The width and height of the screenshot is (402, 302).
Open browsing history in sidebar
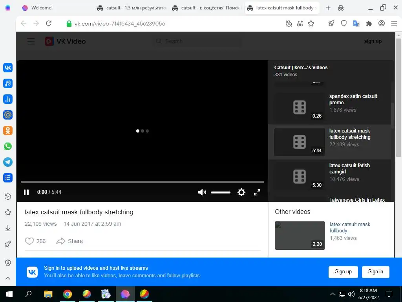pyautogui.click(x=8, y=197)
